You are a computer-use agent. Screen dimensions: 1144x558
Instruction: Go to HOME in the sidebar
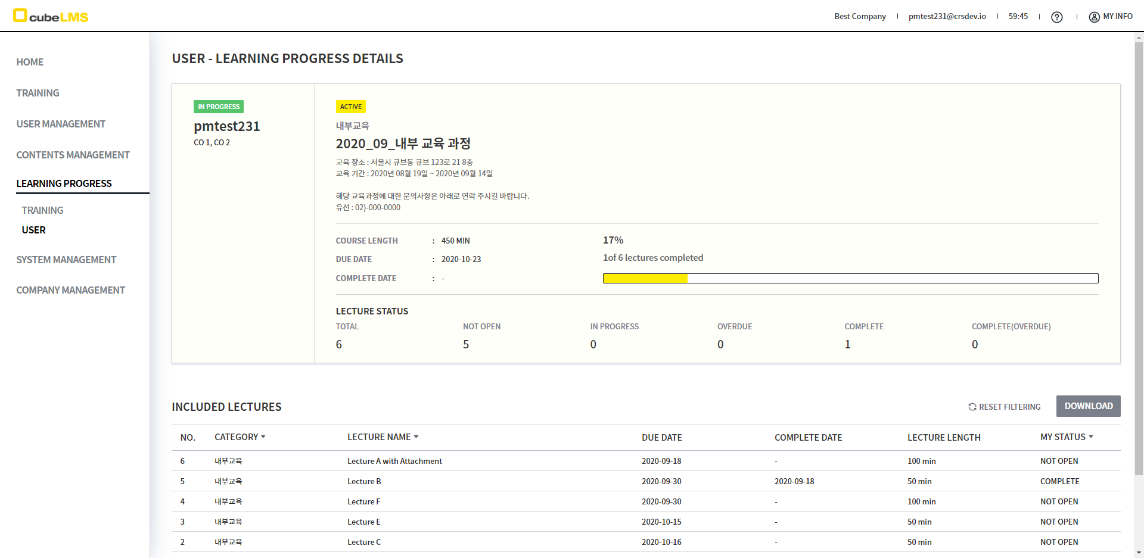tap(30, 62)
